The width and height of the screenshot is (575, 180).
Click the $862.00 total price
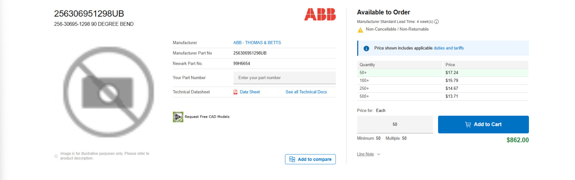pyautogui.click(x=517, y=140)
